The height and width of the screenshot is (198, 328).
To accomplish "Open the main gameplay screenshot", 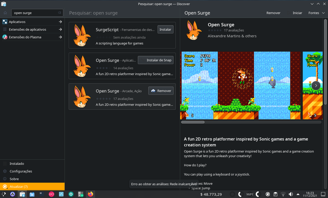I will 240,85.
